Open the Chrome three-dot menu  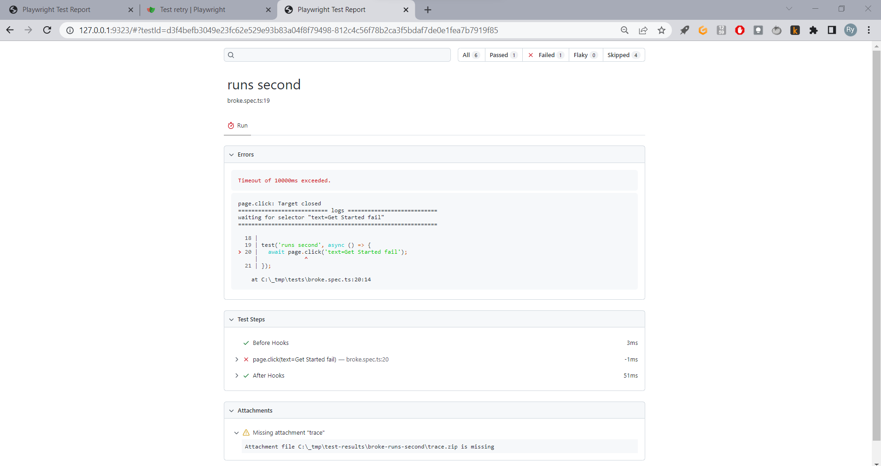click(869, 30)
